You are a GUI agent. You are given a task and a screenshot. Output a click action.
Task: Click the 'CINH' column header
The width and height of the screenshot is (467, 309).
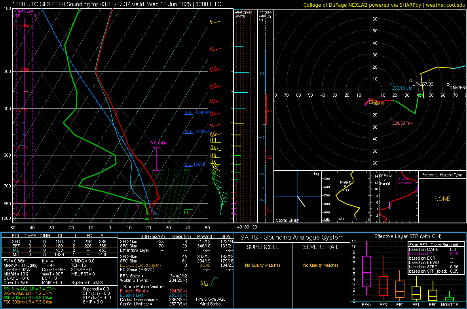tap(45, 236)
